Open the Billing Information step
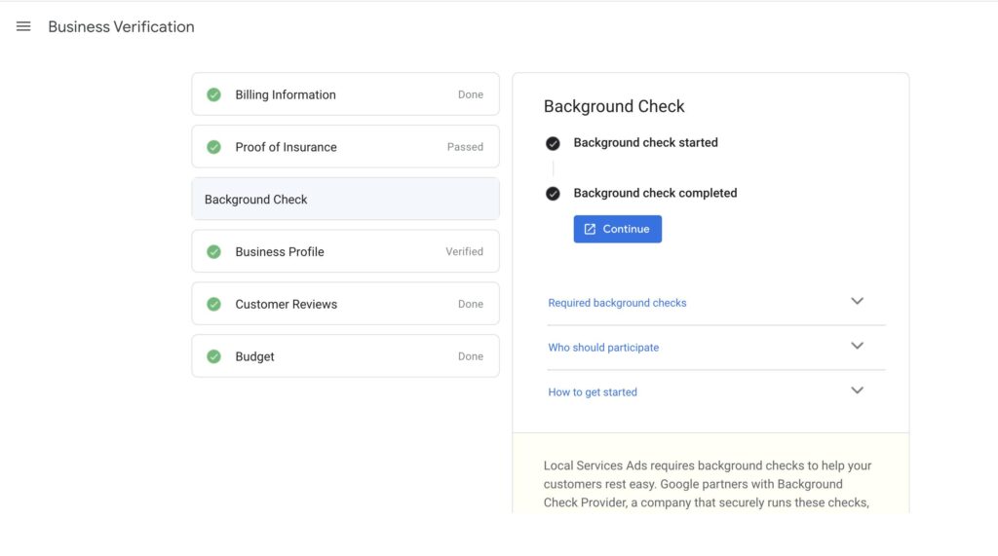Viewport: 998px width, 556px height. 346,94
